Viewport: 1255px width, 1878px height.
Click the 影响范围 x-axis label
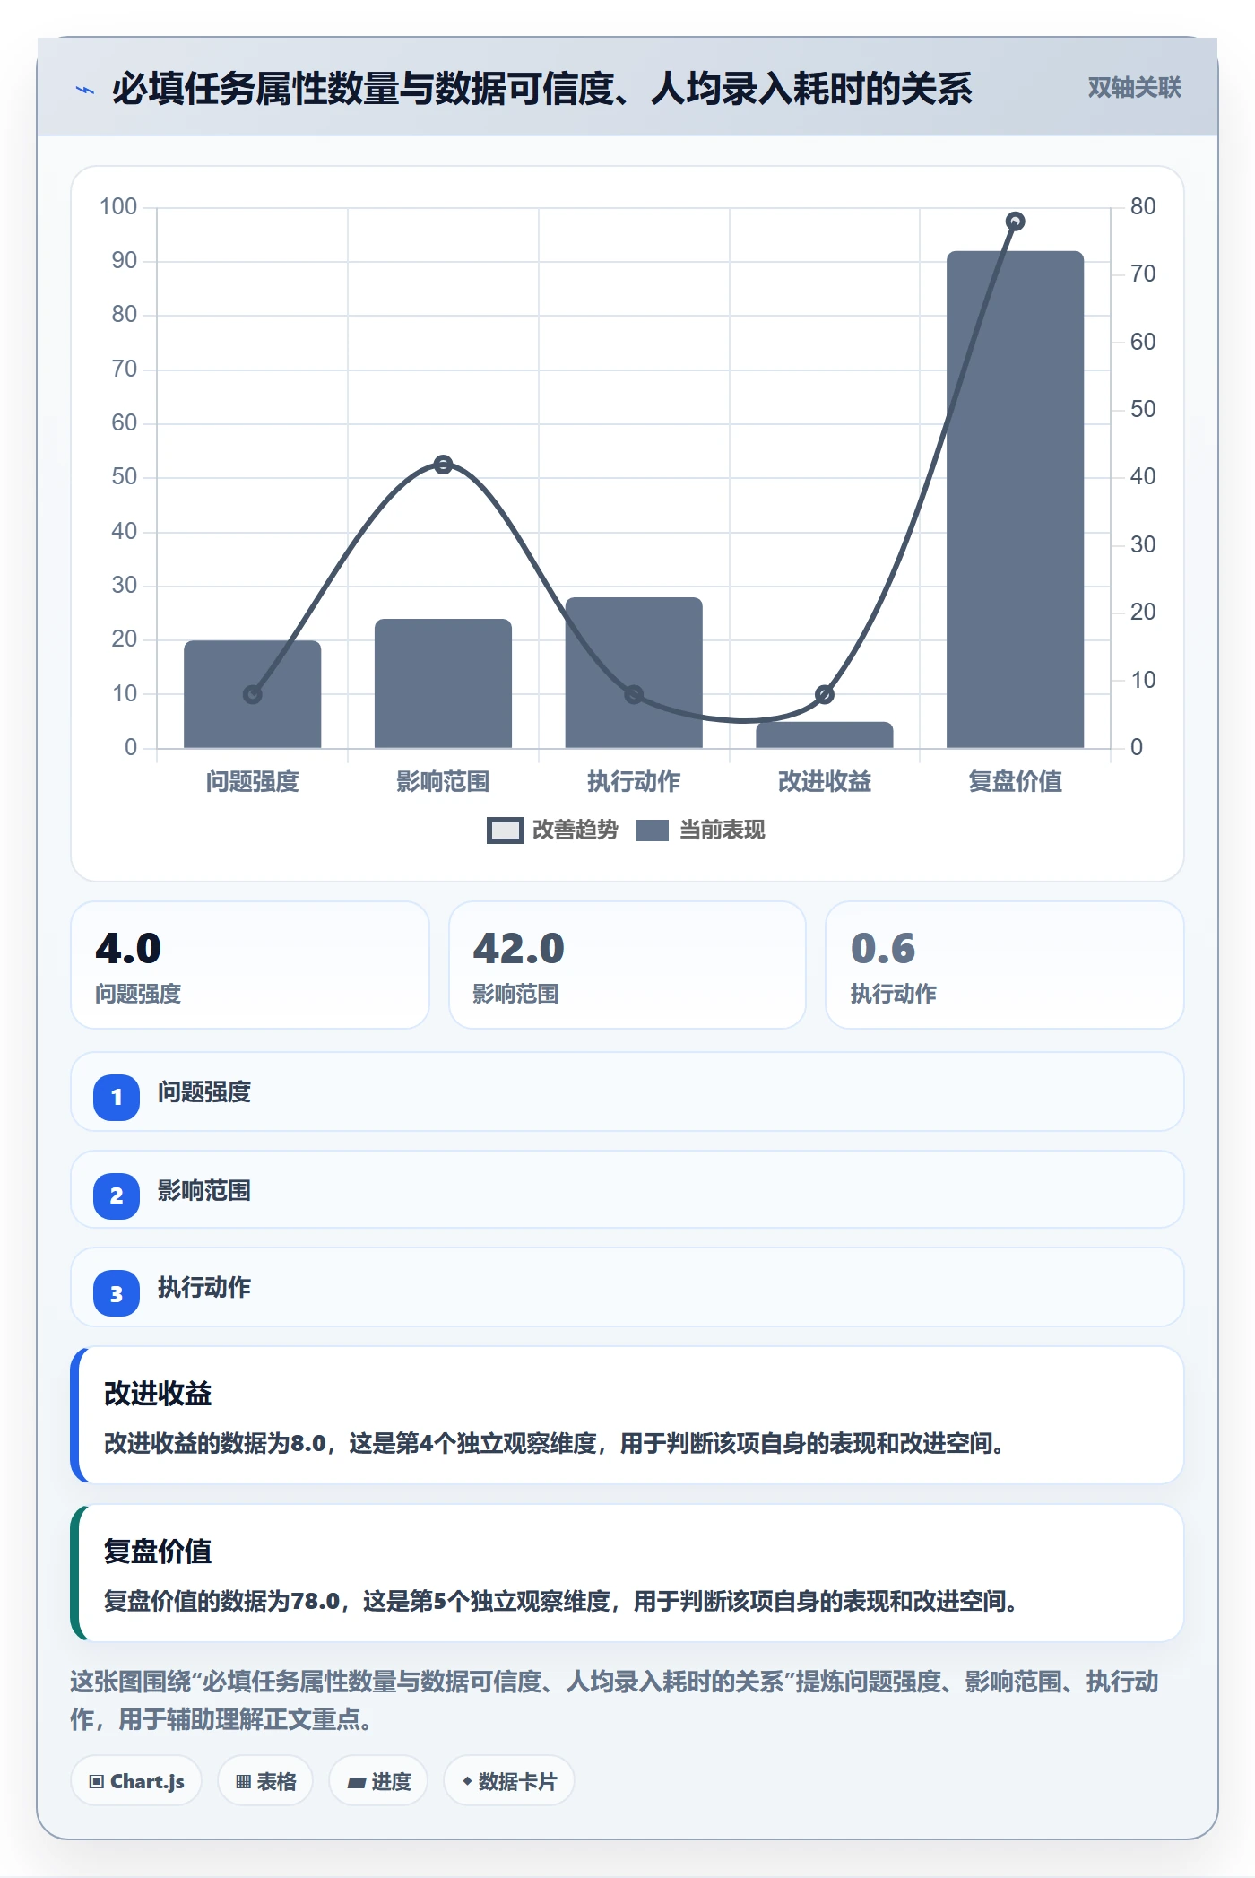point(443,782)
